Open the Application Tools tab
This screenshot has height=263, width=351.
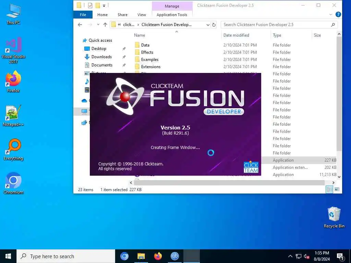tap(172, 15)
